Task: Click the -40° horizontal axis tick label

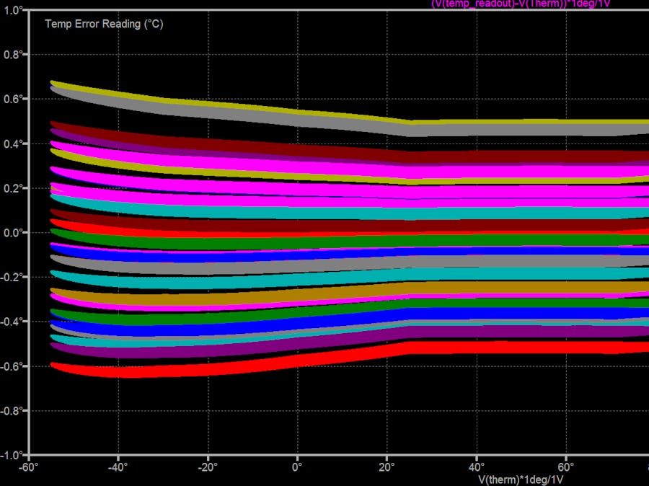Action: [x=118, y=467]
